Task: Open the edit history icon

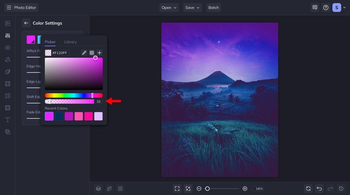Action: (341, 189)
